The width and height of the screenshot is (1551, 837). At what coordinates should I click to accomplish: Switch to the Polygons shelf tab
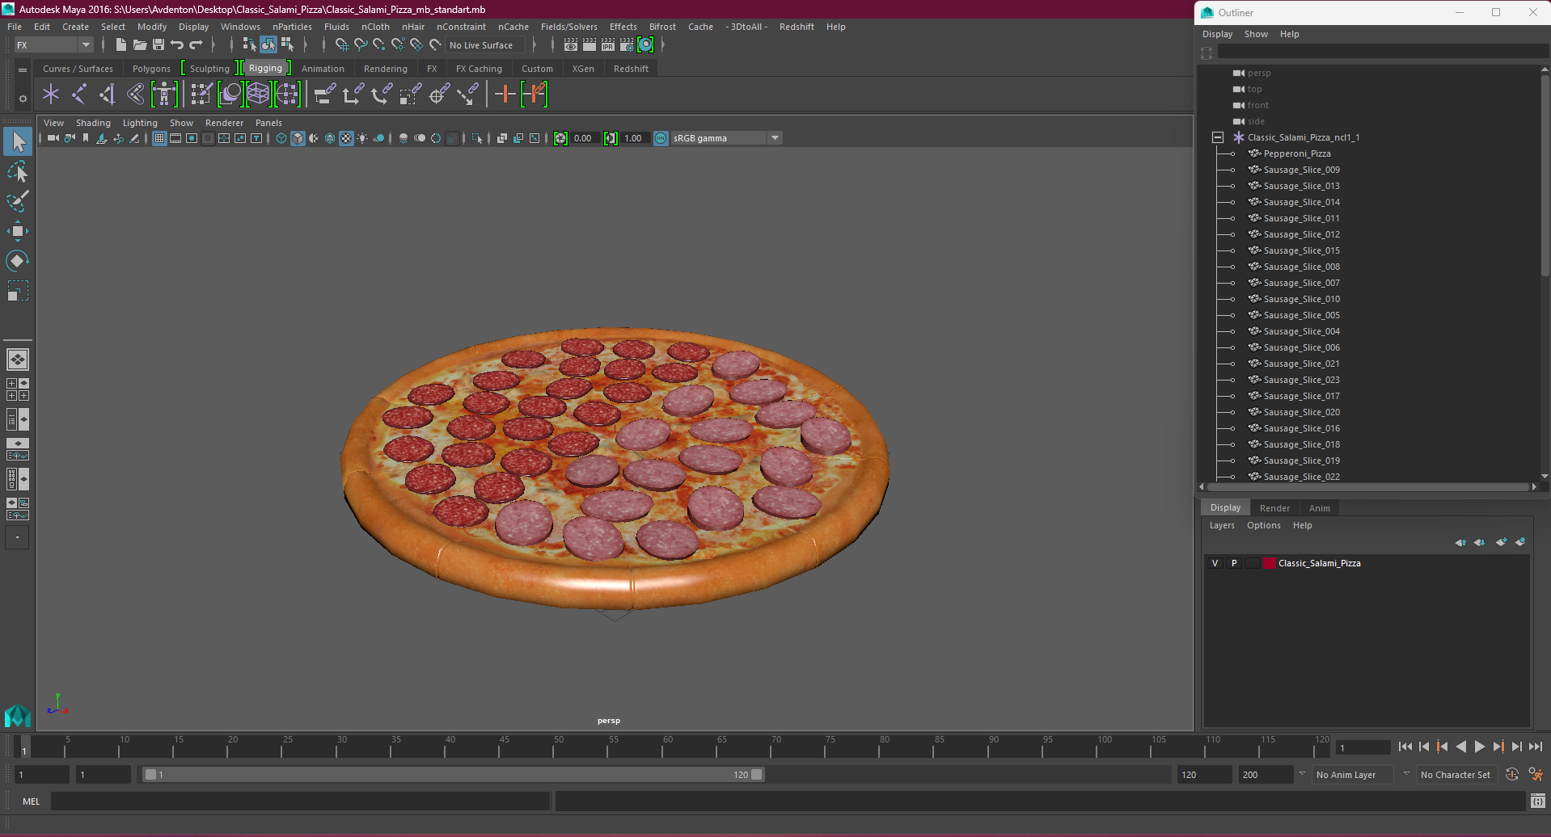(x=151, y=69)
